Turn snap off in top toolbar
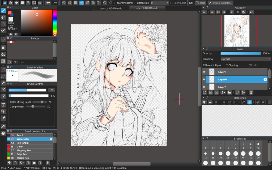272x170 pixels. click(x=64, y=3)
